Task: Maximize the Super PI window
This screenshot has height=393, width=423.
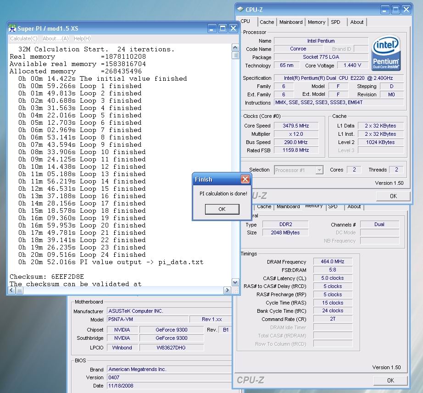Action: pyautogui.click(x=223, y=28)
